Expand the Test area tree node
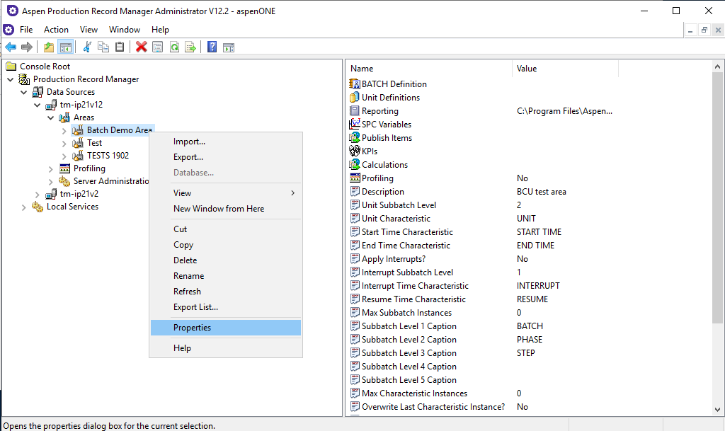Viewport: 725px width, 431px height. tap(64, 143)
